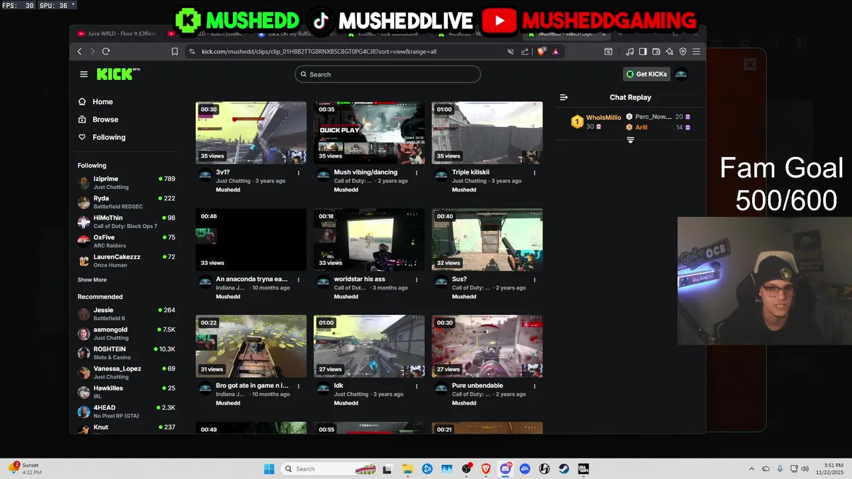The image size is (852, 479).
Task: Click WhoIsMillio in chat leaderboard
Action: tap(603, 118)
